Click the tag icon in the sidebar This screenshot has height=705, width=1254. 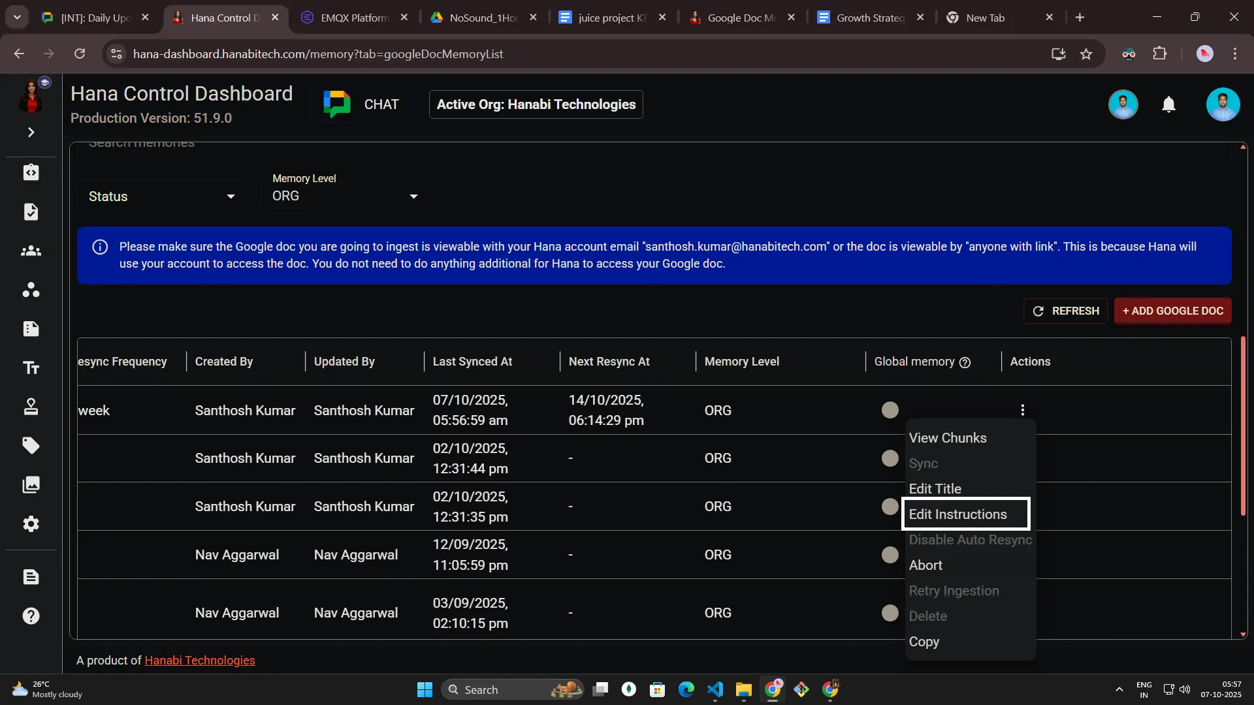click(31, 445)
